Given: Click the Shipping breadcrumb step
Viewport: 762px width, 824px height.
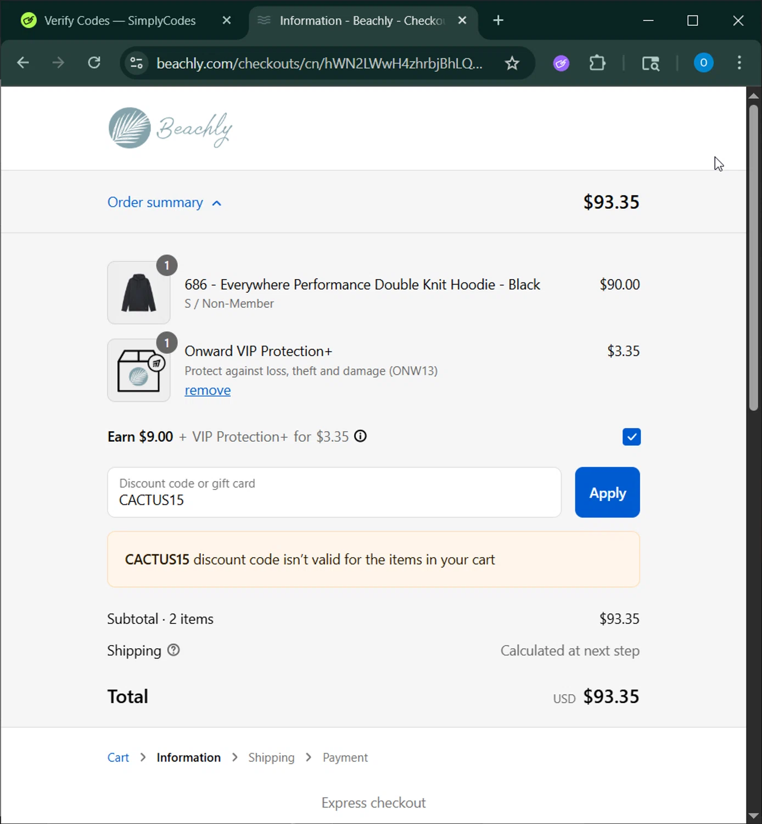Looking at the screenshot, I should point(271,758).
